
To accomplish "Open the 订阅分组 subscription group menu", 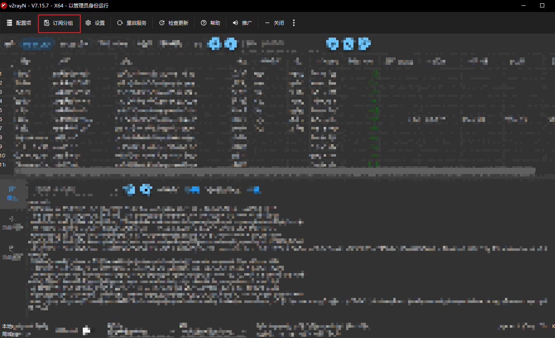I will coord(59,23).
